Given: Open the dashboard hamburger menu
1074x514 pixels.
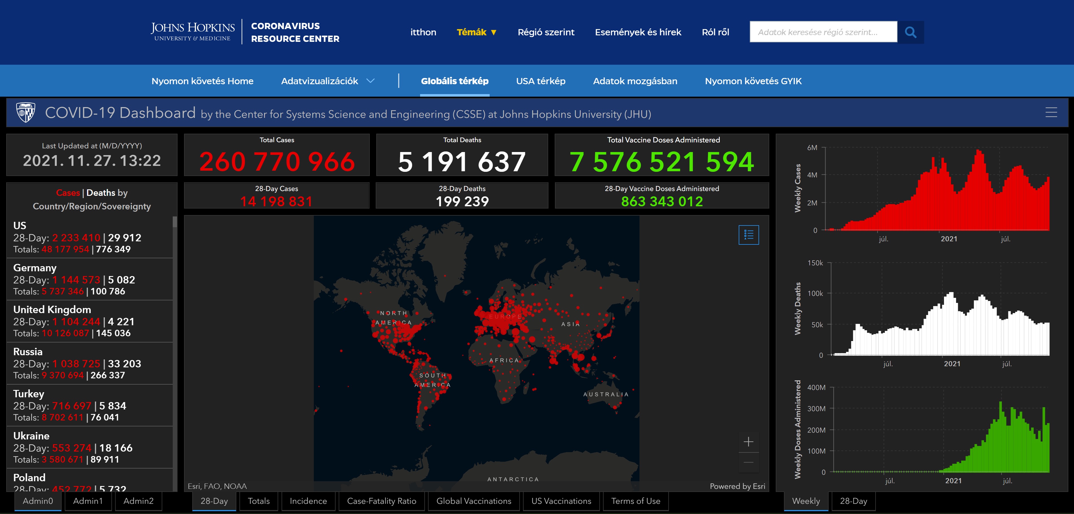Looking at the screenshot, I should point(1051,112).
